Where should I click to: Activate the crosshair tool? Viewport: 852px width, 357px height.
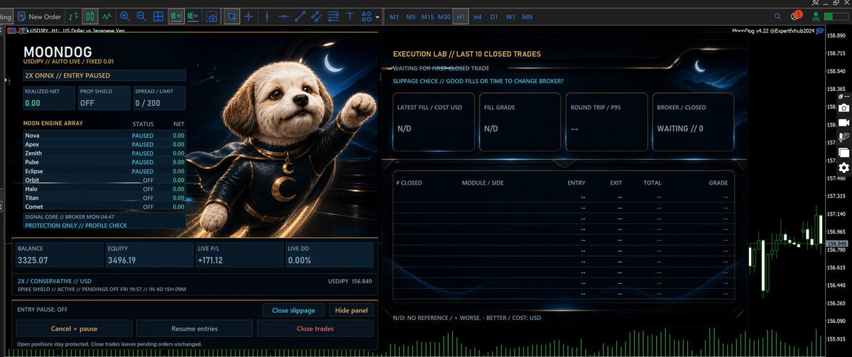(248, 16)
